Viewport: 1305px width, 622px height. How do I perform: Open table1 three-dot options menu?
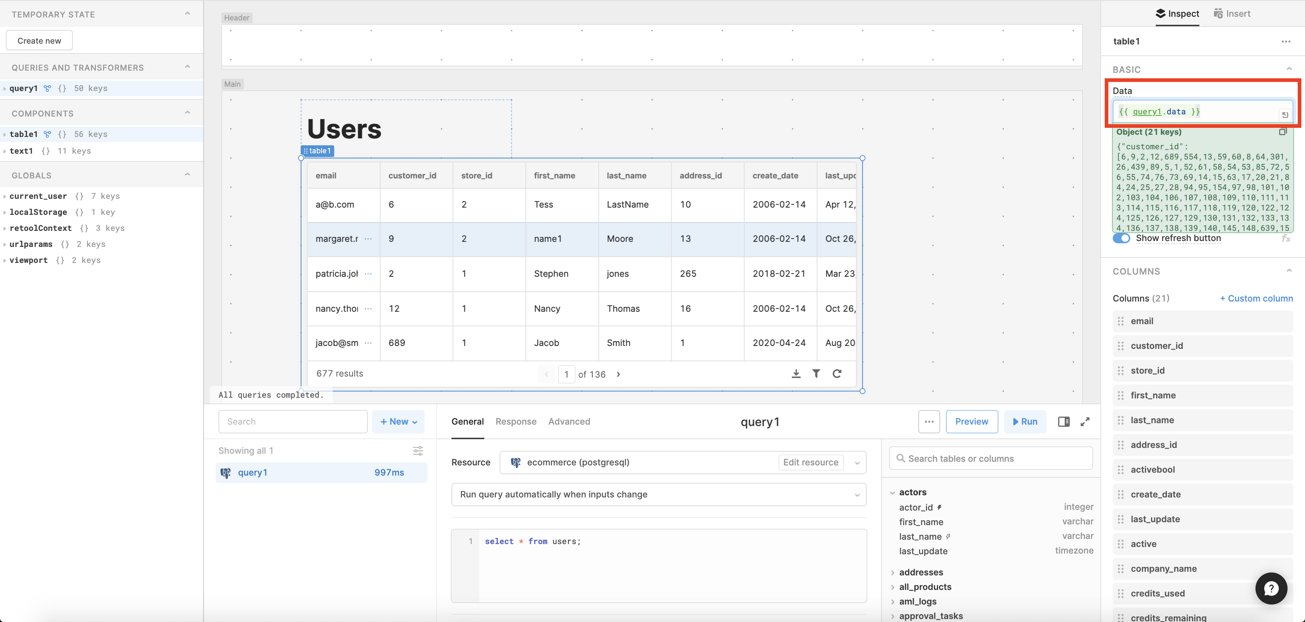tap(1286, 42)
